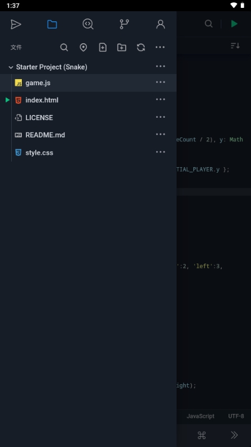251x447 pixels.
Task: Click the battery status icon
Action: tap(243, 5)
